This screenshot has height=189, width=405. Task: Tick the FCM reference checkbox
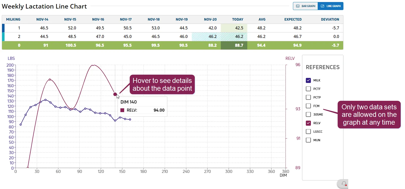pos(308,106)
